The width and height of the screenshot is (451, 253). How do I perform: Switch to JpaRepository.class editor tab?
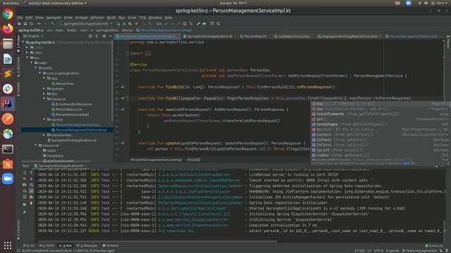pyautogui.click(x=294, y=37)
